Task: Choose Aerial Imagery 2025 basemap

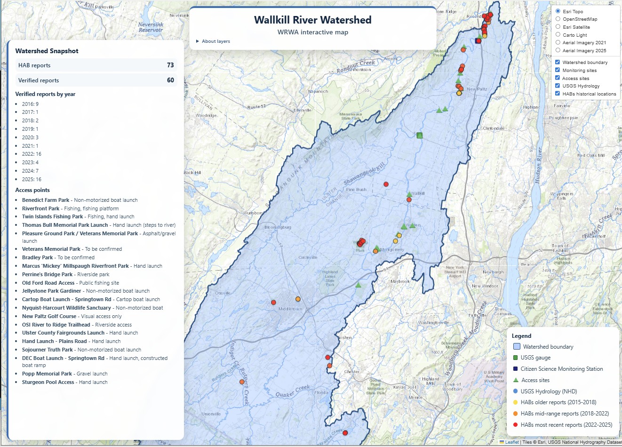Action: tap(558, 50)
